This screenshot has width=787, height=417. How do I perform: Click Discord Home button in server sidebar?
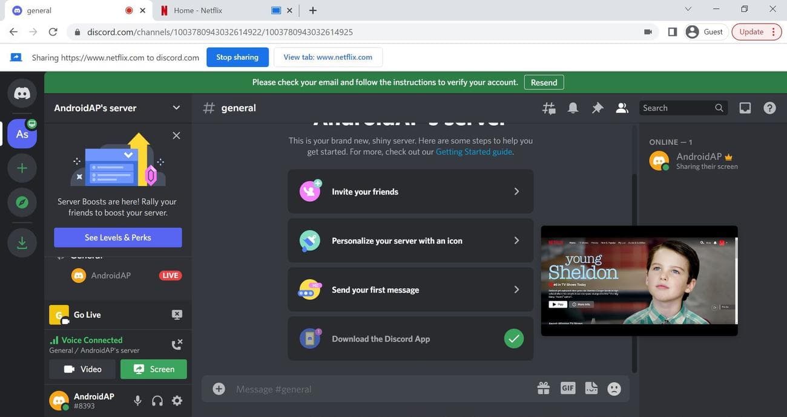point(22,92)
